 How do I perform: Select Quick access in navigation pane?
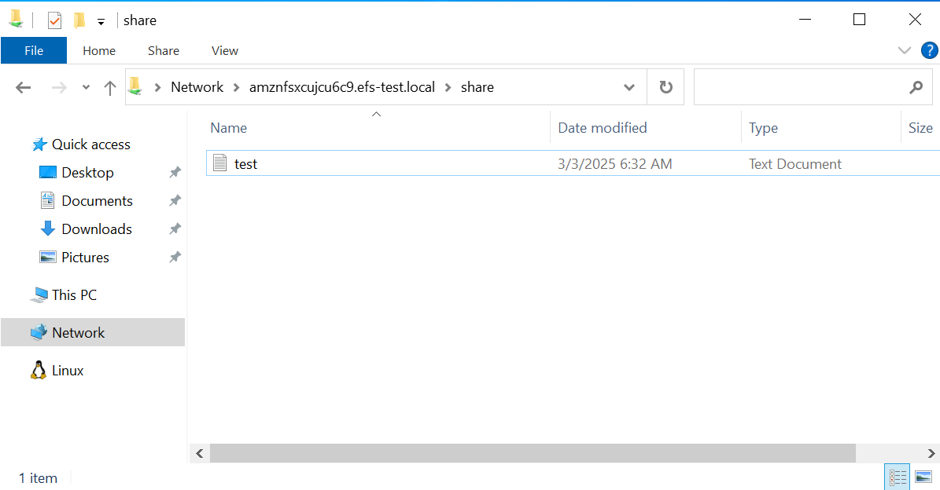click(x=91, y=144)
